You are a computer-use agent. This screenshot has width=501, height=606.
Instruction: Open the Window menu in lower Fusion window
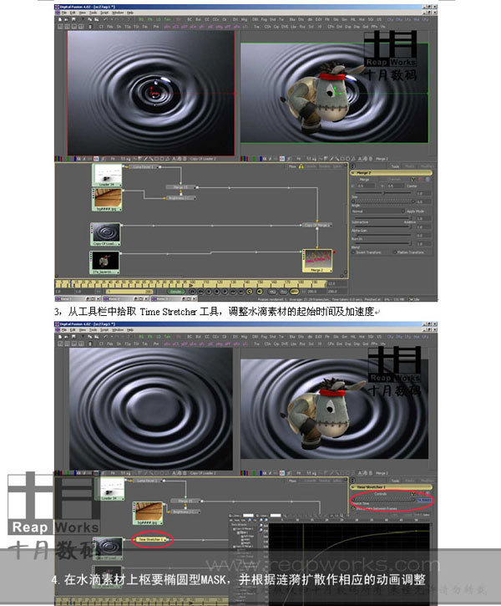(118, 330)
